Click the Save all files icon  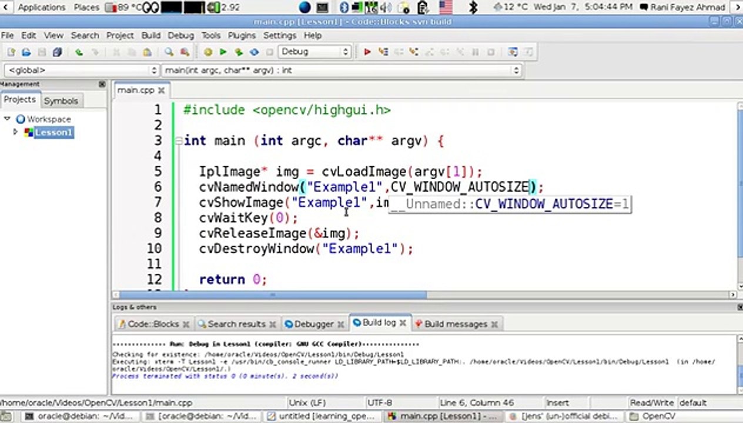(x=57, y=52)
